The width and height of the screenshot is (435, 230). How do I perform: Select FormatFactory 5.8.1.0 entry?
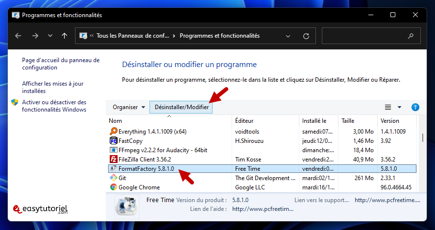point(146,169)
